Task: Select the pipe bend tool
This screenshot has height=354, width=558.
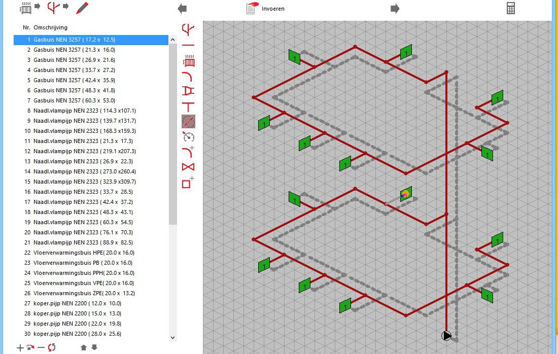Action: click(x=188, y=76)
